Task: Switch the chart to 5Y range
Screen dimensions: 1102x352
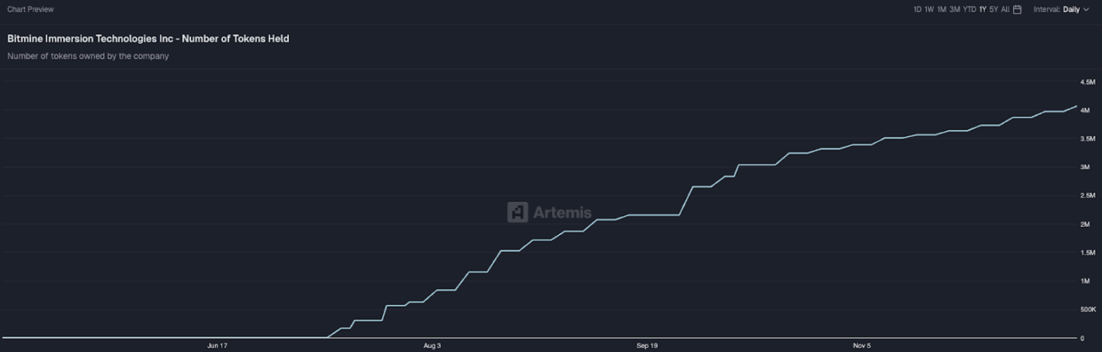Action: pyautogui.click(x=994, y=10)
